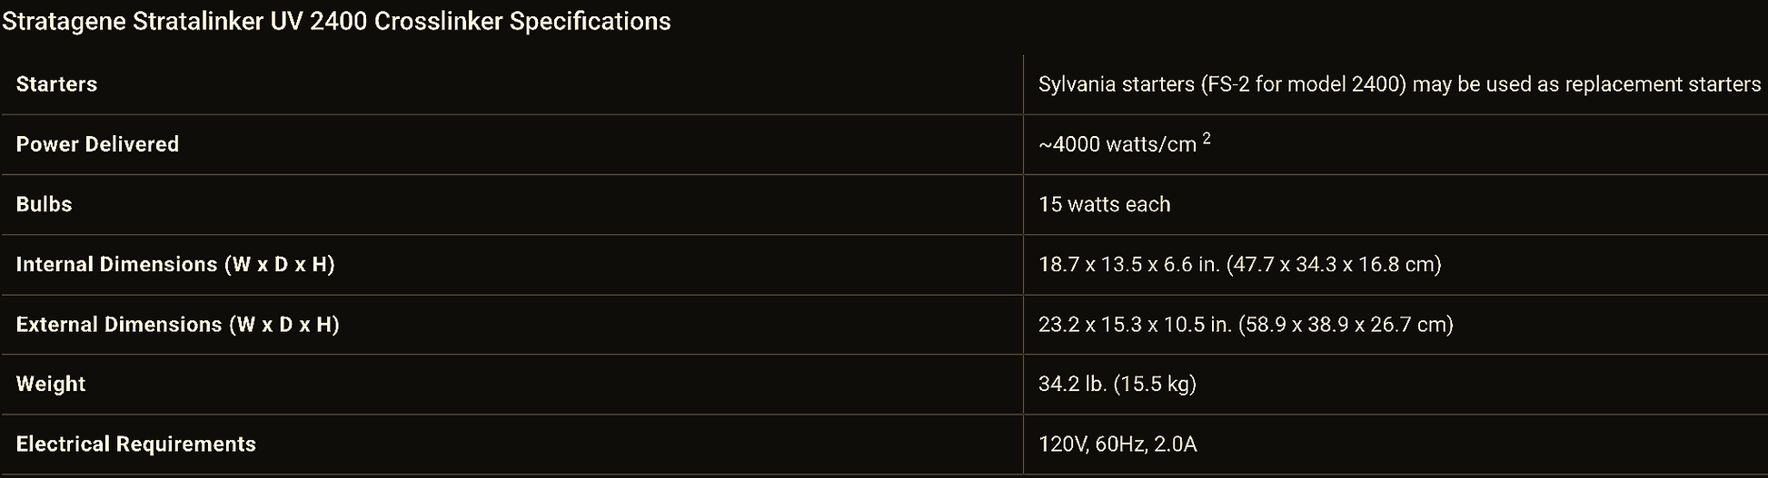Click the internal metric size 47.7 x 34.3 x 16.8 cm
Viewport: 1768px width, 478px height.
[x=1334, y=264]
